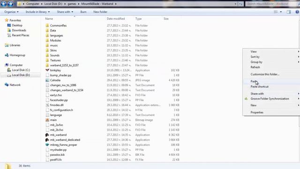Expand address bar history dropdown
This screenshot has height=169, width=300.
(x=235, y=4)
